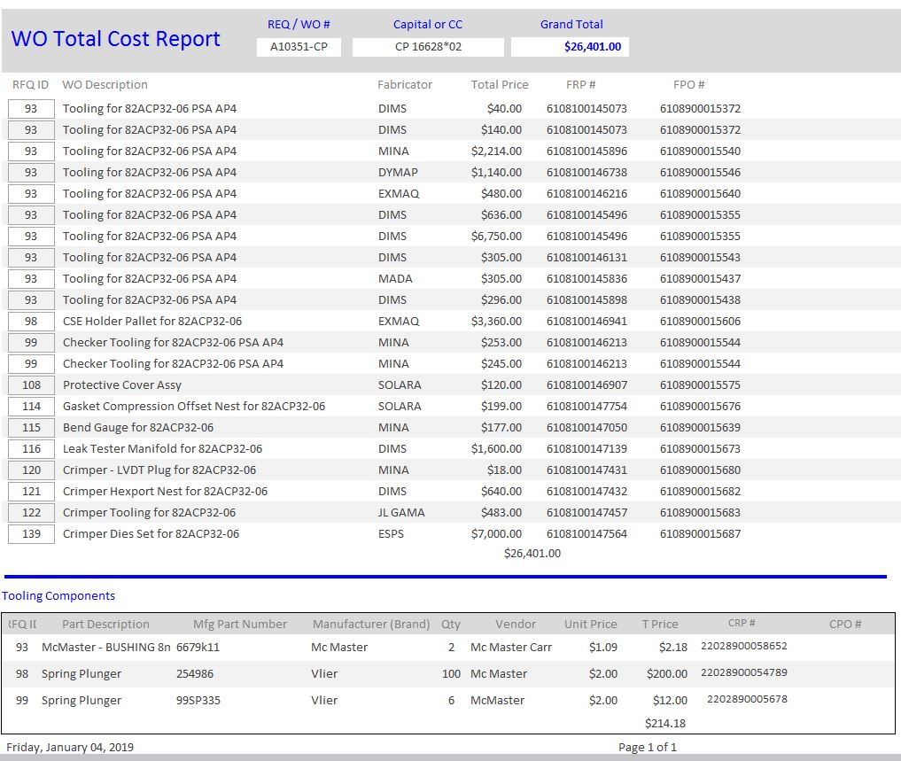
Task: Select the $1,600.00 total price cell
Action: click(496, 449)
